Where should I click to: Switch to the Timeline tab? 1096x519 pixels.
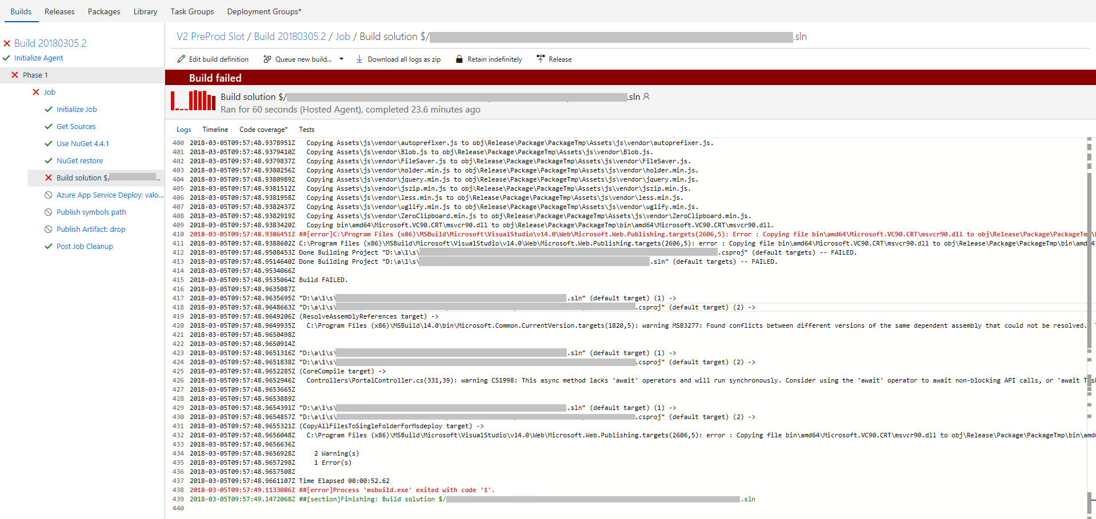click(x=215, y=130)
